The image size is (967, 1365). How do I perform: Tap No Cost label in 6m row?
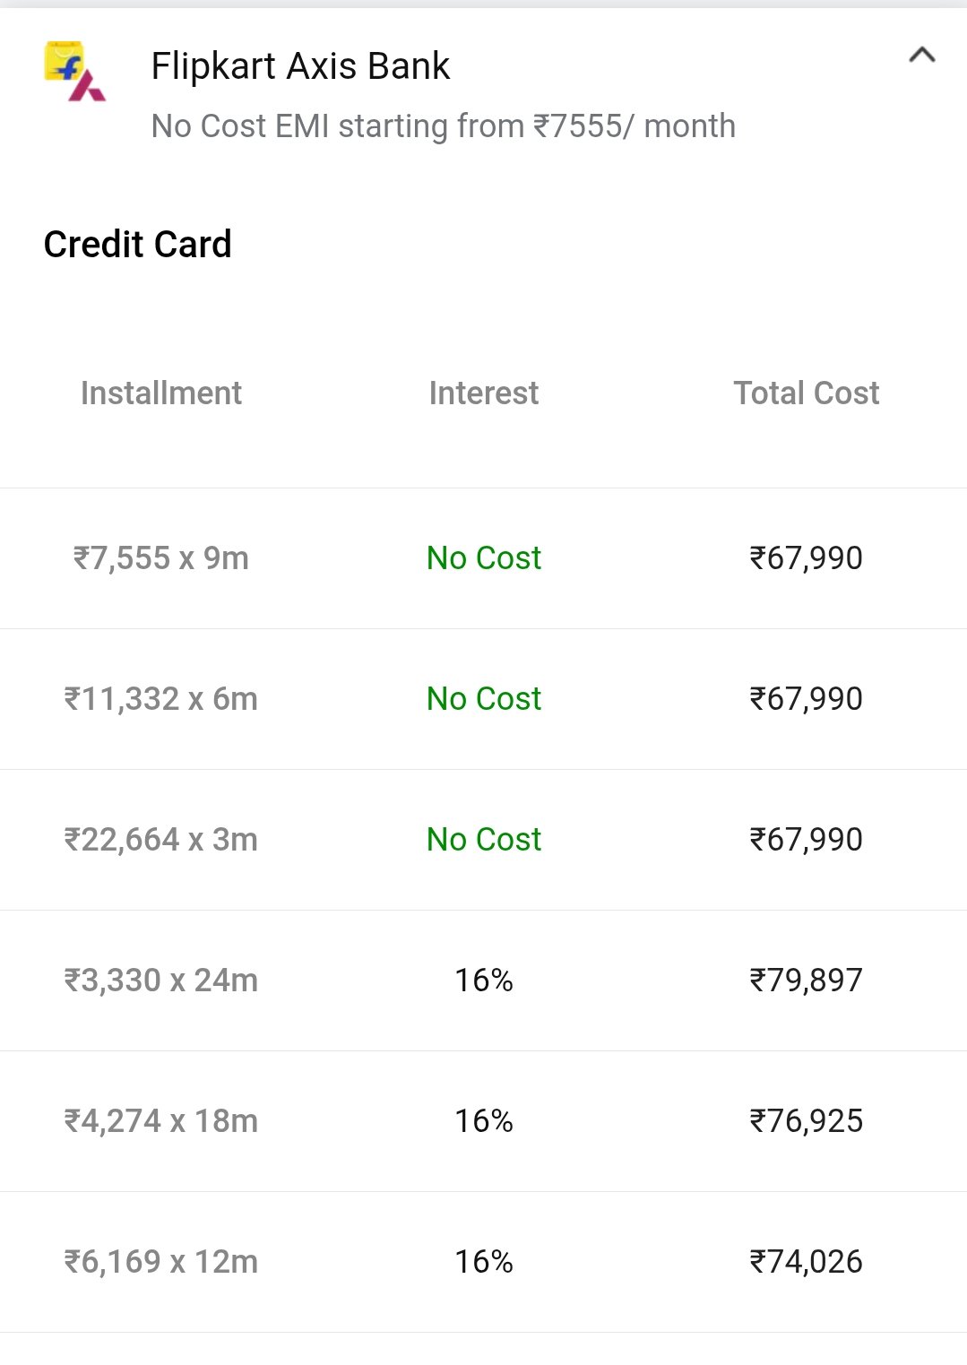tap(484, 699)
